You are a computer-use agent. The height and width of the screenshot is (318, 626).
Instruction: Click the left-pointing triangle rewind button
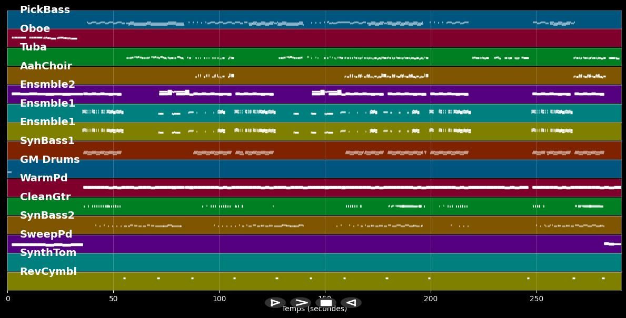351,303
